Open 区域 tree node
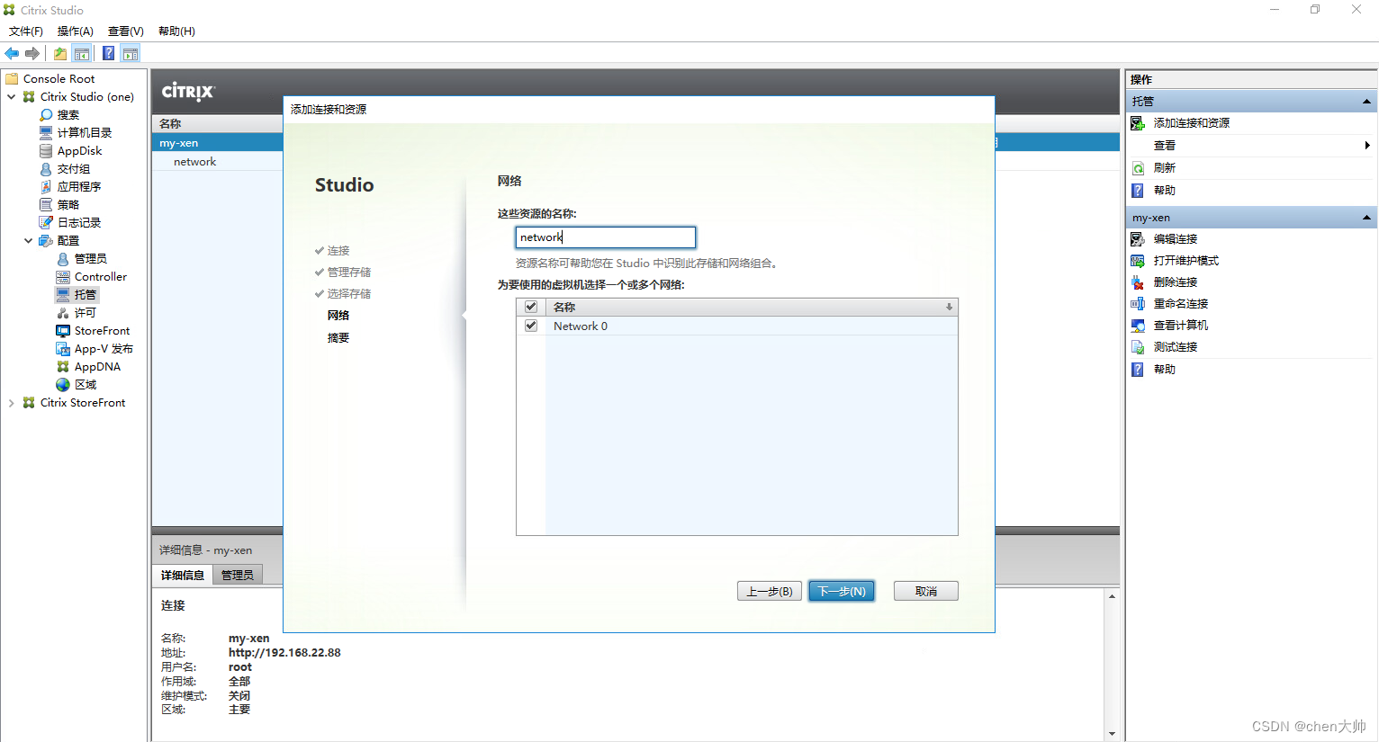This screenshot has height=742, width=1379. [x=85, y=385]
